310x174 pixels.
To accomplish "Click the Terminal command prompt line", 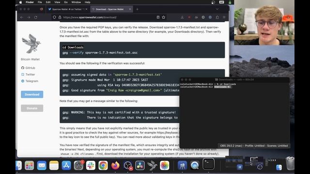I will (206, 87).
